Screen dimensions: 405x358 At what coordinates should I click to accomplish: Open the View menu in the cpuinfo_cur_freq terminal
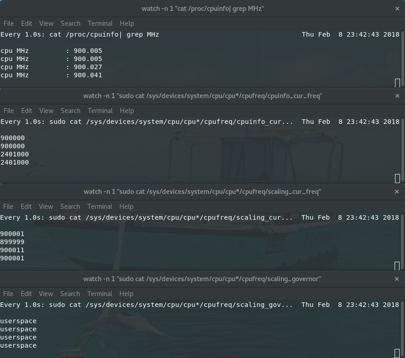[46, 110]
